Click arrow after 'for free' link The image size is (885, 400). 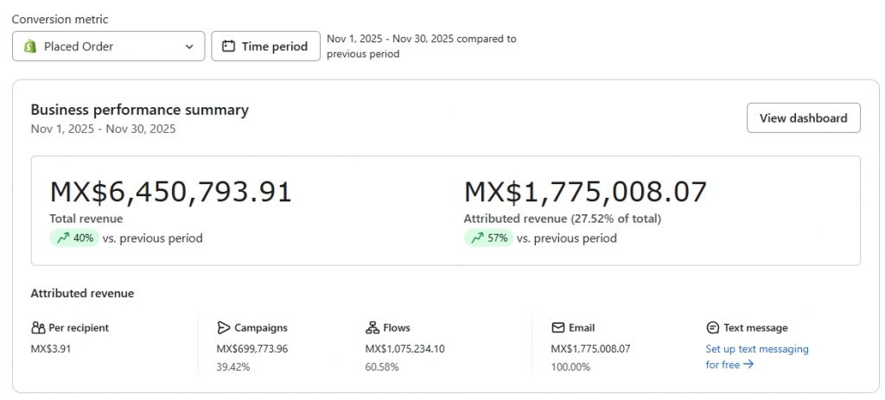pos(748,365)
